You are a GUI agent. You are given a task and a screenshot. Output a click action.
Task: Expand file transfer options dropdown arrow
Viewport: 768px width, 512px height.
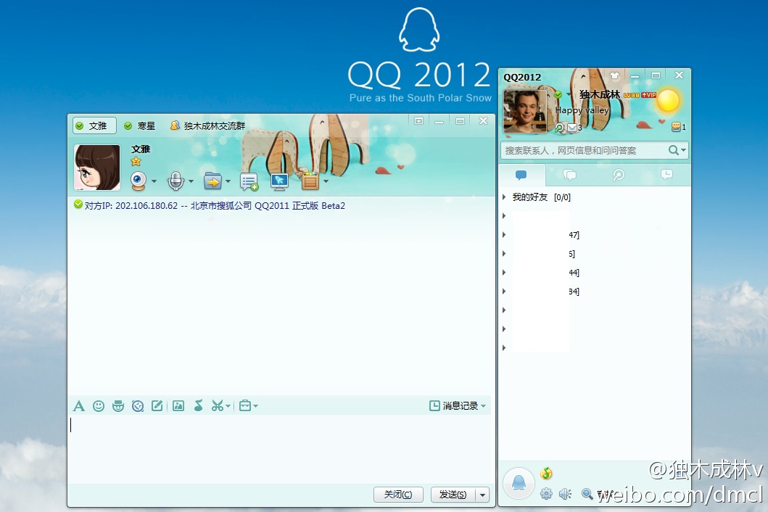[x=228, y=181]
